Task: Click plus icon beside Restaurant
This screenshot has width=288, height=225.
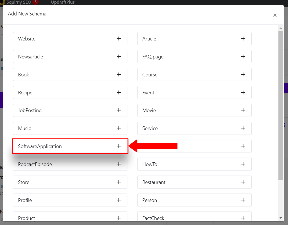Action: pos(243,182)
